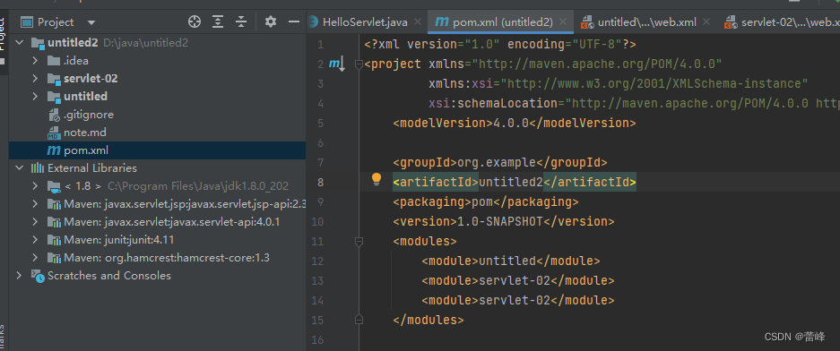Expand Maven junit:junit:4.11 library
Viewport: 840px width, 351px height.
pos(35,240)
